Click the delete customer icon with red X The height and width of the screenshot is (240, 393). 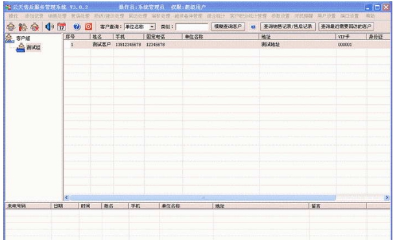pos(35,27)
